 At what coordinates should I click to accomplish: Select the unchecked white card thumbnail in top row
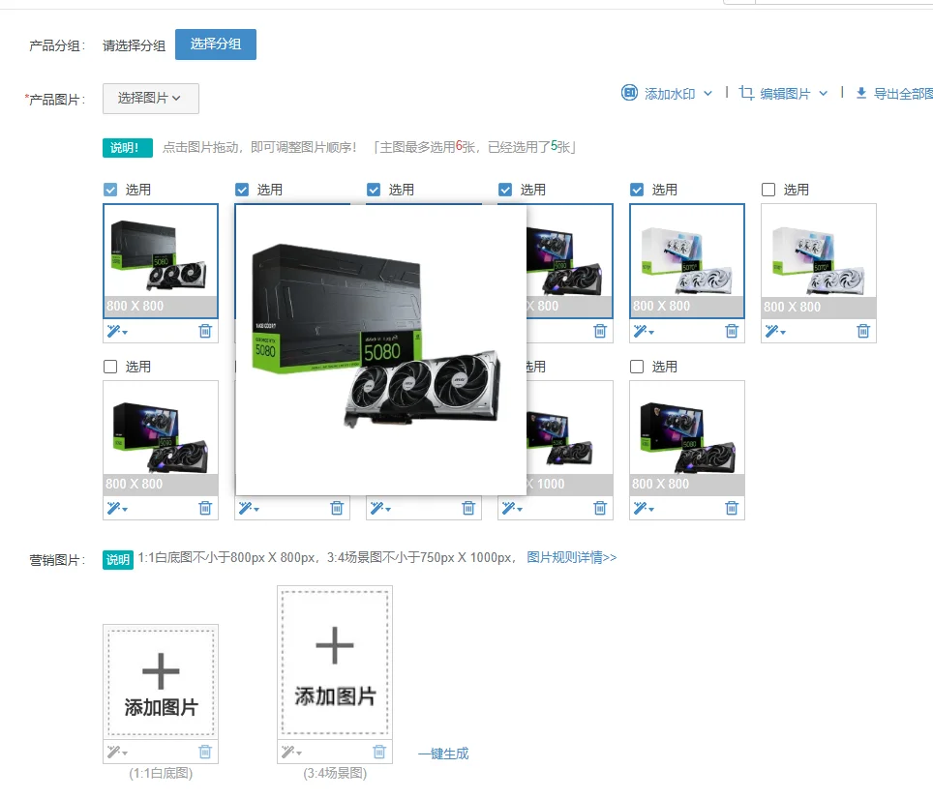819,261
